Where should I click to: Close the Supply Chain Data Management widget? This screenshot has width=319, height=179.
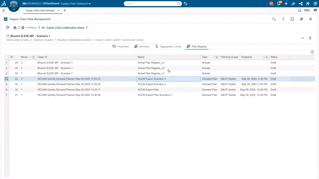click(310, 19)
